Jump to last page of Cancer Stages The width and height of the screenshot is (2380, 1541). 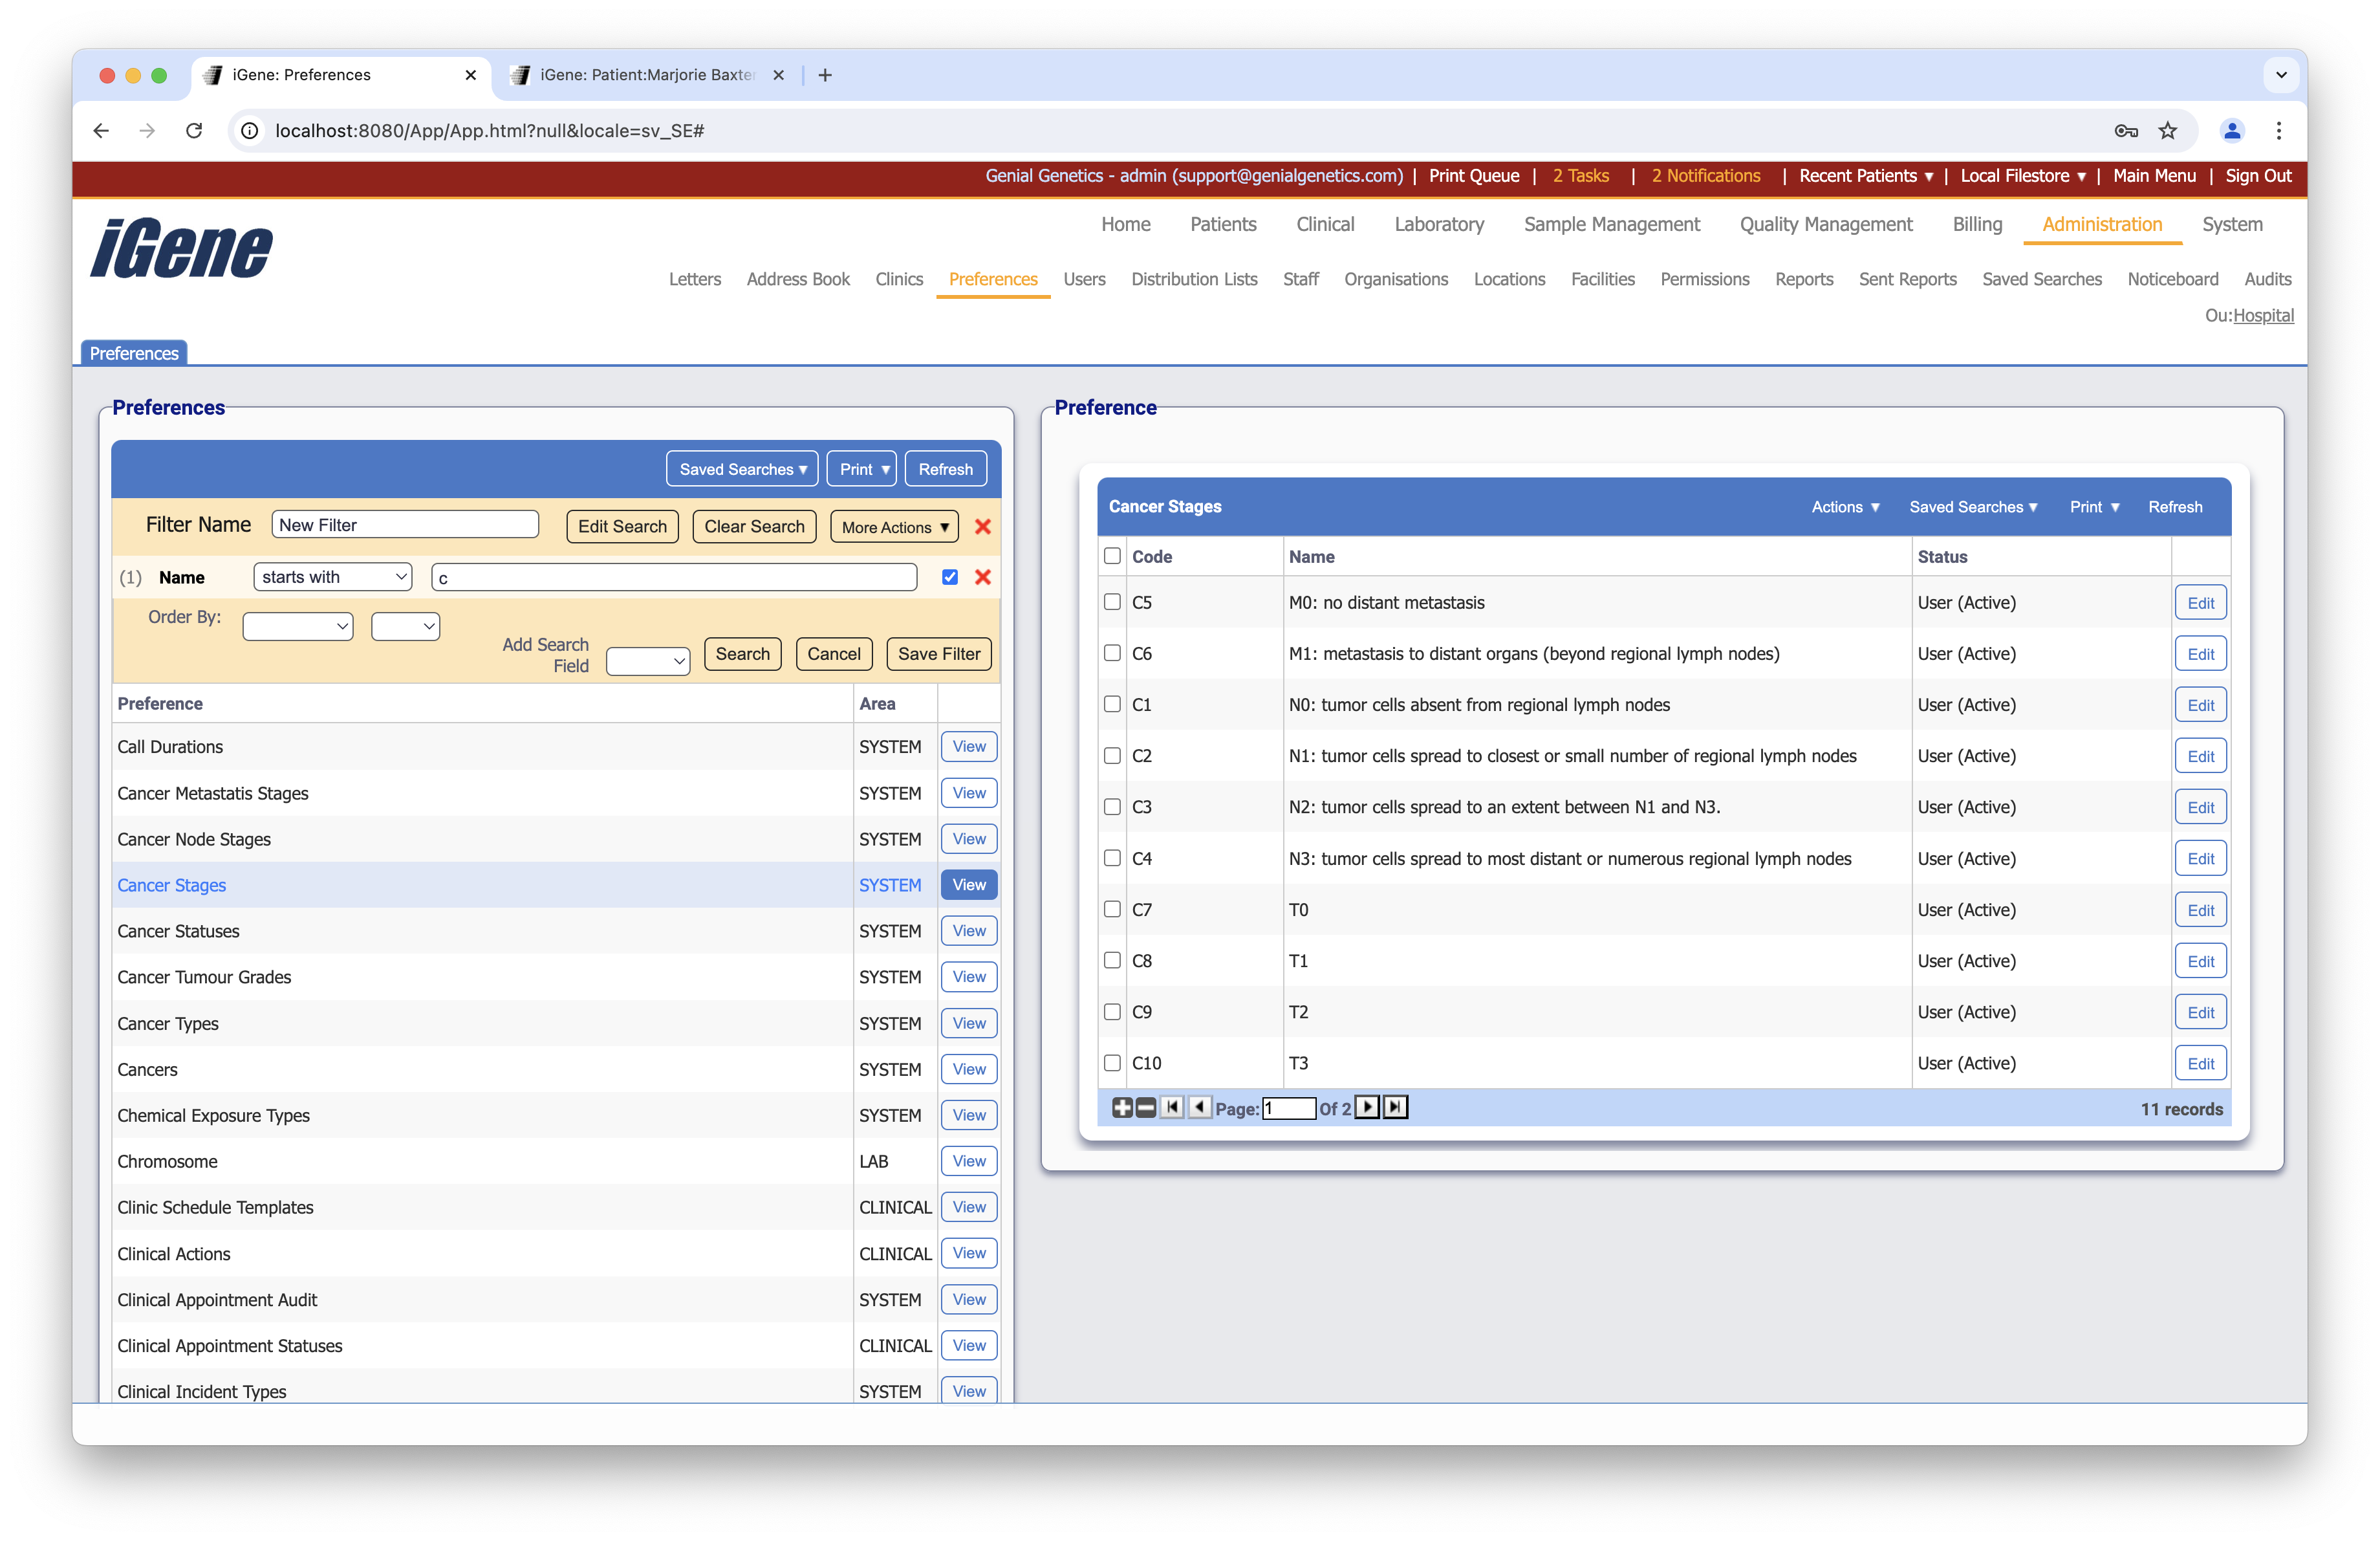tap(1395, 1107)
